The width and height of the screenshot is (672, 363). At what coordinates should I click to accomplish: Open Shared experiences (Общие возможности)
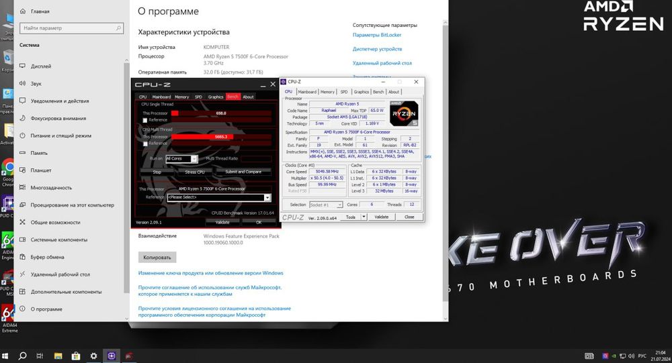tap(55, 222)
